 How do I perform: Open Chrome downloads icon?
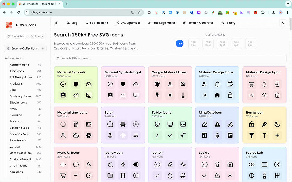click(x=273, y=12)
